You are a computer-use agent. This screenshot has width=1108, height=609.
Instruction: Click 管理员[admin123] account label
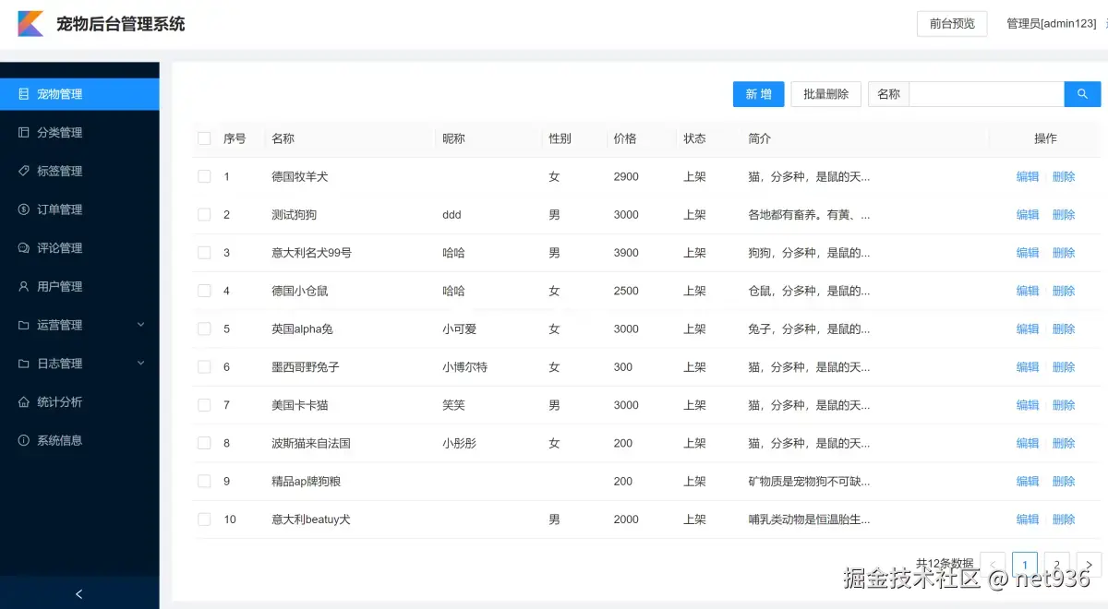point(1052,24)
